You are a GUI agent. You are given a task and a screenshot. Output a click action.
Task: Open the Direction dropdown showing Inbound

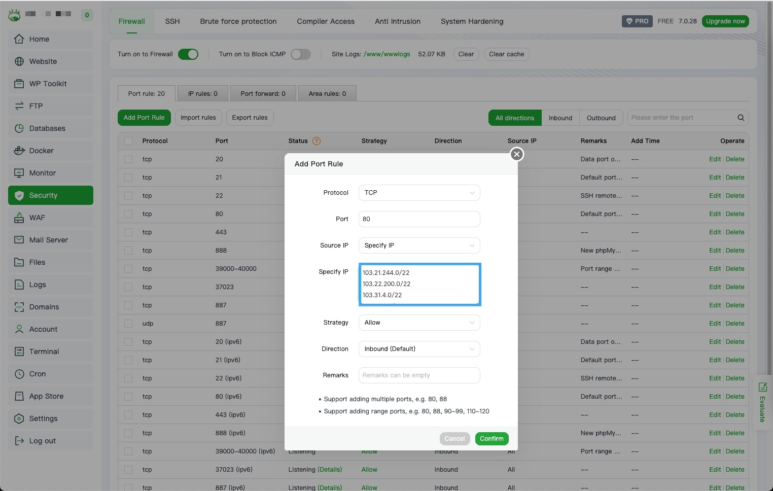coord(419,349)
